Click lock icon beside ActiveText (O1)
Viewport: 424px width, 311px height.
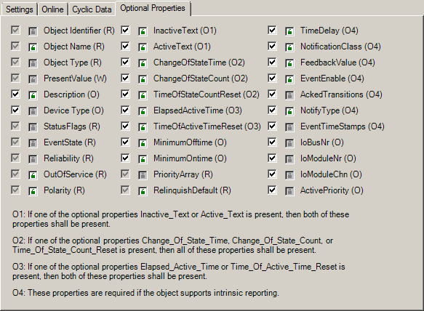click(143, 47)
